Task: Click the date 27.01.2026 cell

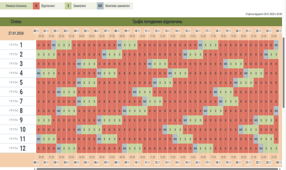Action: coord(16,33)
